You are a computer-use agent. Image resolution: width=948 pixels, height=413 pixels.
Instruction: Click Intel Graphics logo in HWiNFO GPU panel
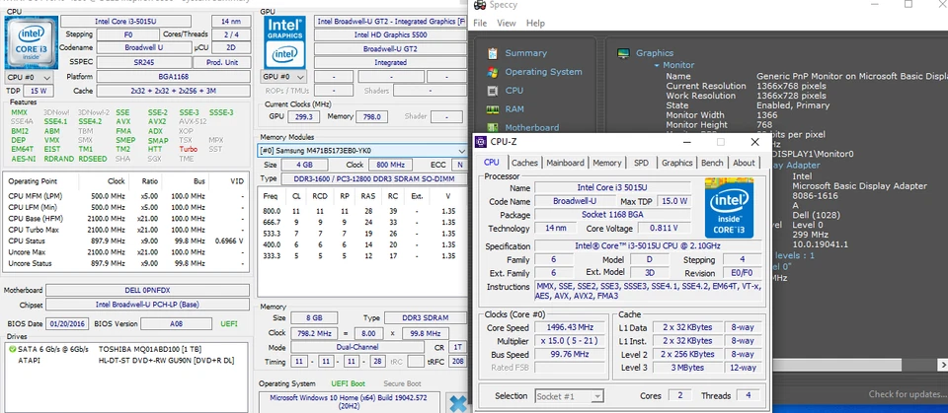284,41
